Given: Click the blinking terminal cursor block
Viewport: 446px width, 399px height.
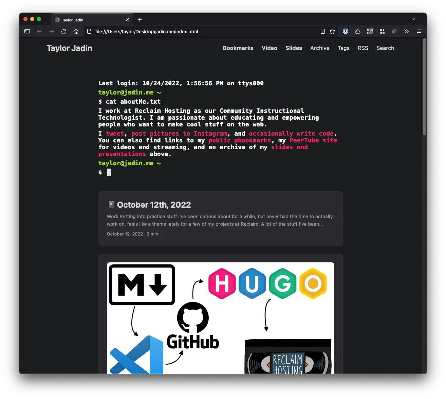Looking at the screenshot, I should point(109,172).
